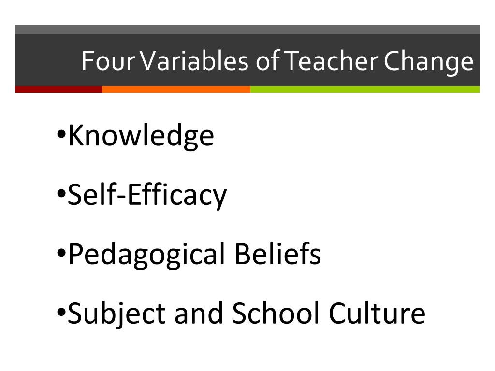Image resolution: width=495 pixels, height=371 pixels.
Task: Click the word "Subject" in the last bullet
Action: (116, 314)
